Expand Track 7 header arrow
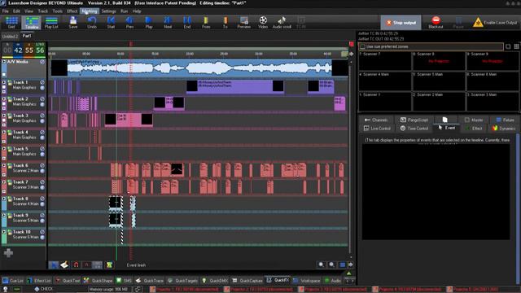521x293 pixels. (4, 182)
